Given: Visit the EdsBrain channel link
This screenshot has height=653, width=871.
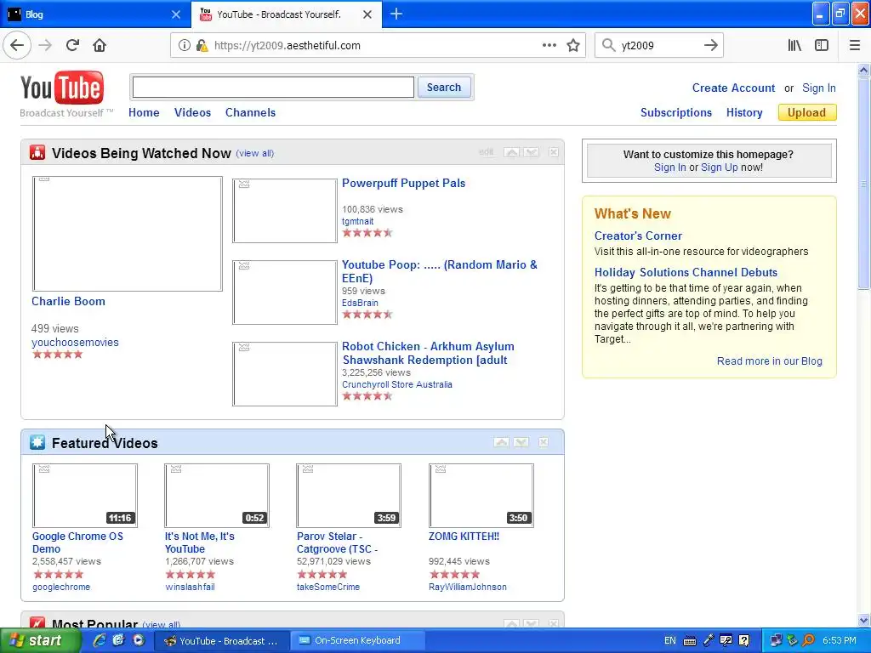Looking at the screenshot, I should pos(360,304).
